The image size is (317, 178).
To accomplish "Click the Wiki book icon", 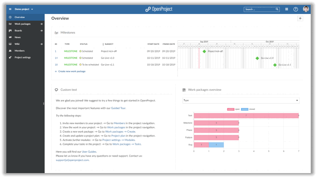I will 10,44.
